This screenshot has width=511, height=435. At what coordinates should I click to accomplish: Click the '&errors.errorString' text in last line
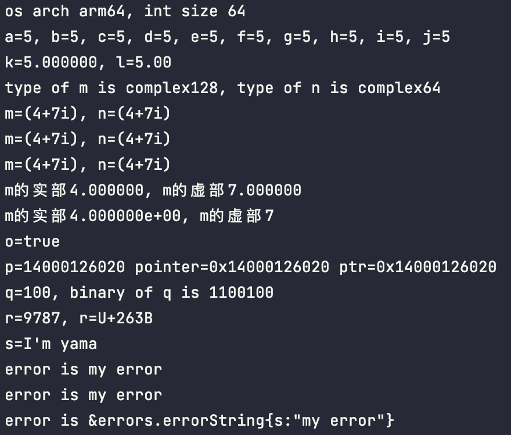(x=177, y=420)
